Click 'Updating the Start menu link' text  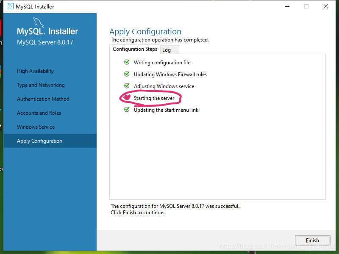166,110
